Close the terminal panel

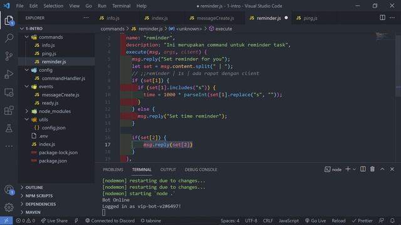(392, 169)
